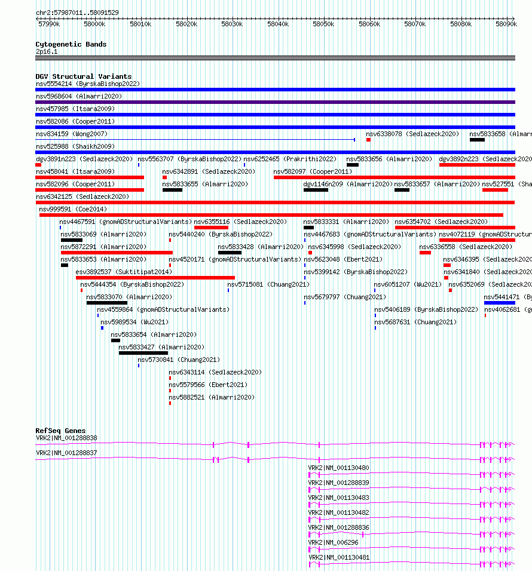The height and width of the screenshot is (571, 532).
Task: Select nsv5687631 (Chuang2021) label
Action: click(415, 323)
